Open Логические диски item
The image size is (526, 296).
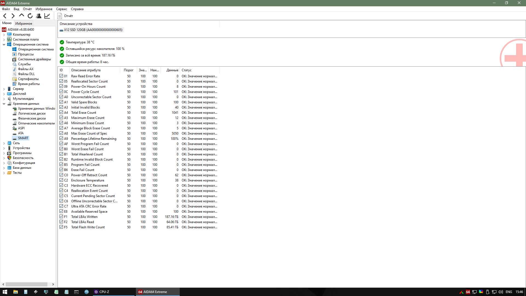pos(32,113)
